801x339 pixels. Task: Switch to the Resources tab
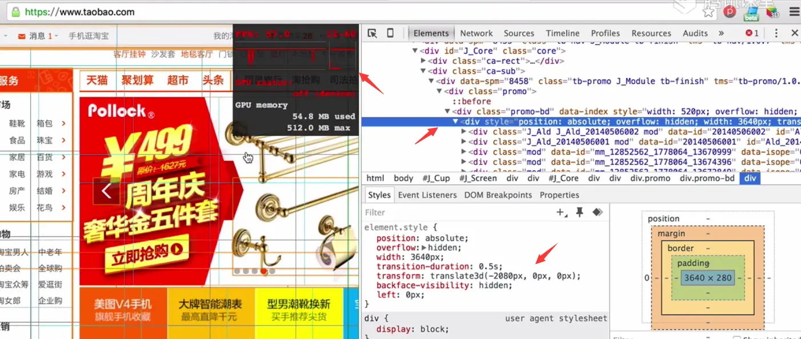pos(651,33)
